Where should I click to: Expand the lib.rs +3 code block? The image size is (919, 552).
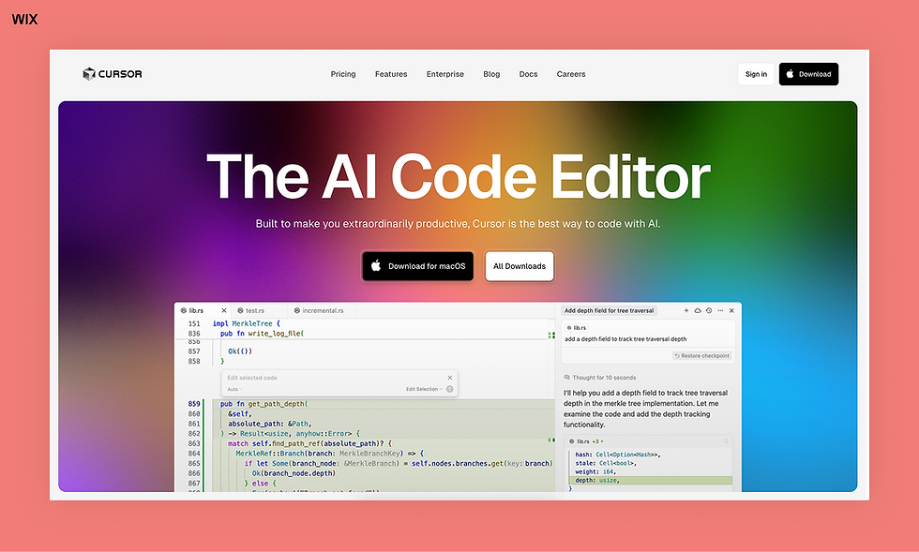click(727, 441)
